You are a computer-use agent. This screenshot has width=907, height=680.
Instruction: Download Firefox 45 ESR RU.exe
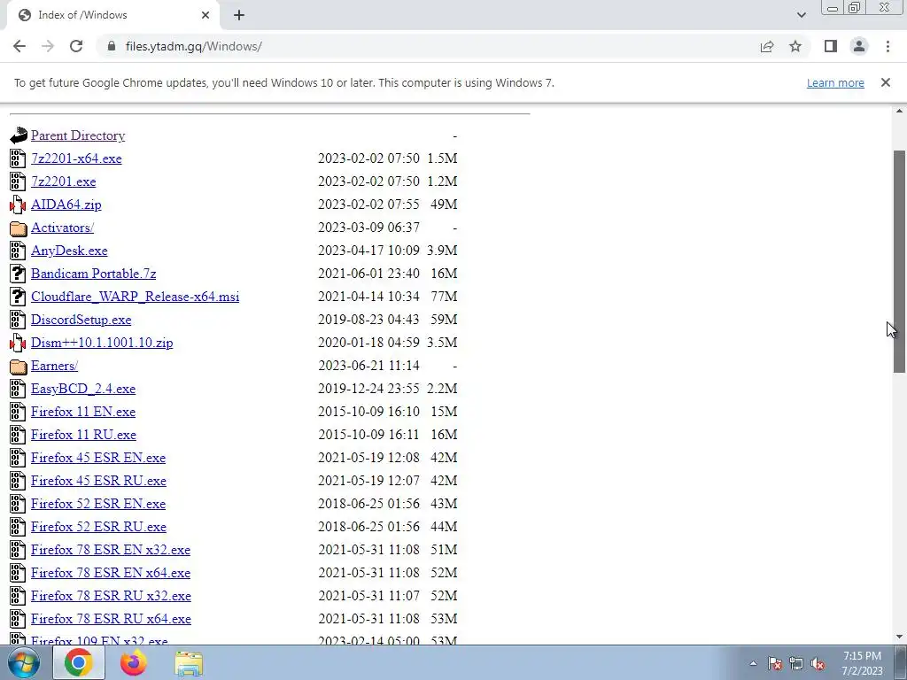[x=99, y=481]
